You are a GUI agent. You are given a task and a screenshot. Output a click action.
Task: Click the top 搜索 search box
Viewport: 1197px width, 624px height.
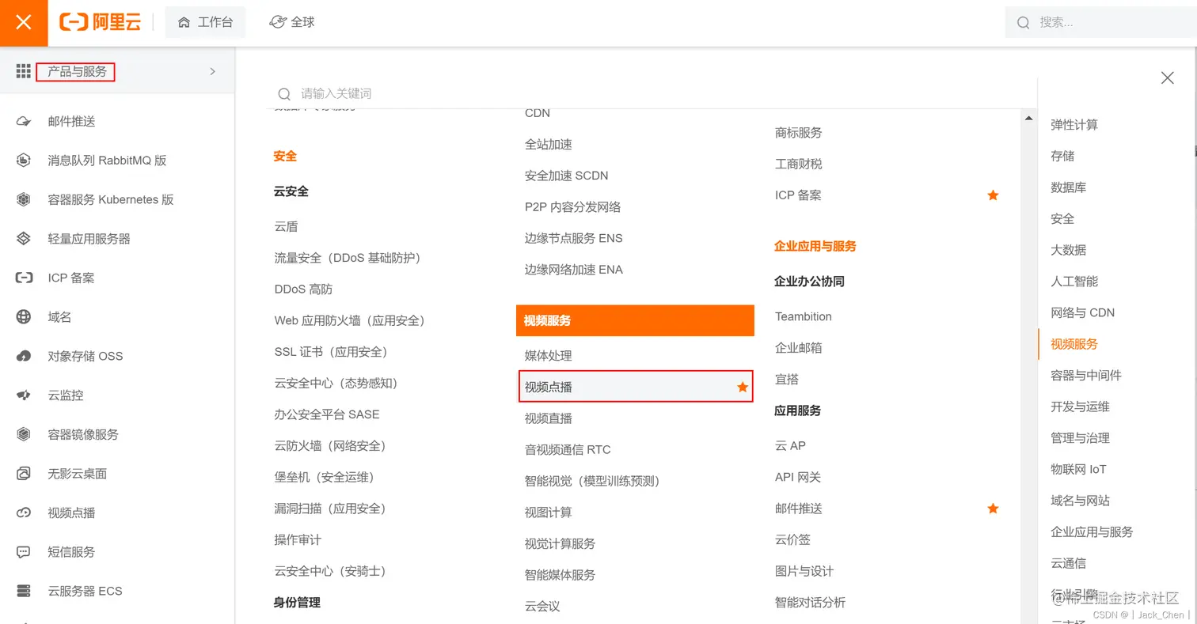coord(1100,22)
